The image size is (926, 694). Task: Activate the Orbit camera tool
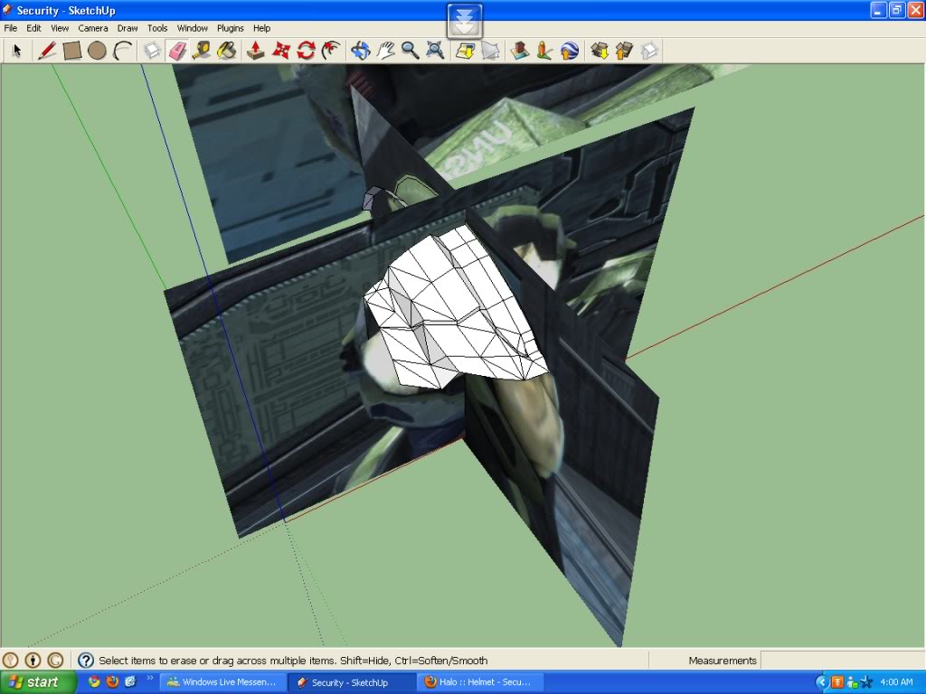point(360,51)
